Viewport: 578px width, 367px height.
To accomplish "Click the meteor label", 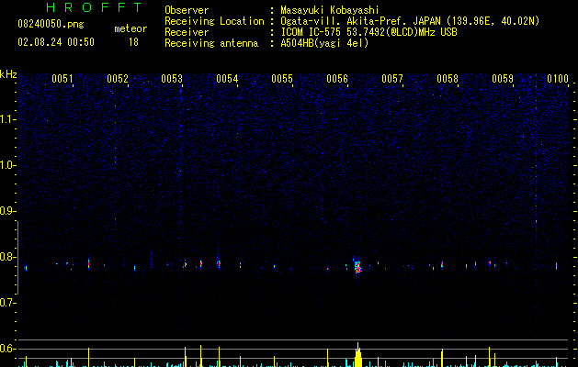I will pos(130,28).
